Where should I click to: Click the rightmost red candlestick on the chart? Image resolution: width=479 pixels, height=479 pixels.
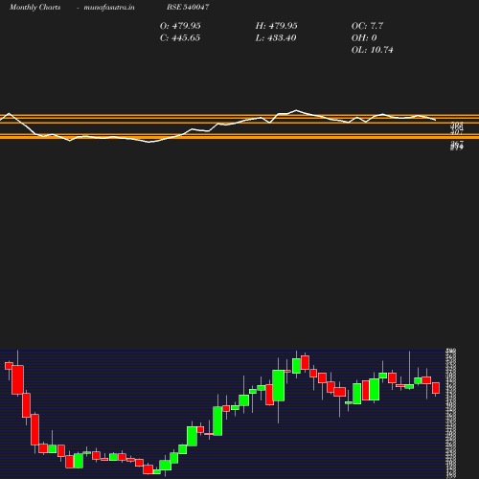(436, 388)
